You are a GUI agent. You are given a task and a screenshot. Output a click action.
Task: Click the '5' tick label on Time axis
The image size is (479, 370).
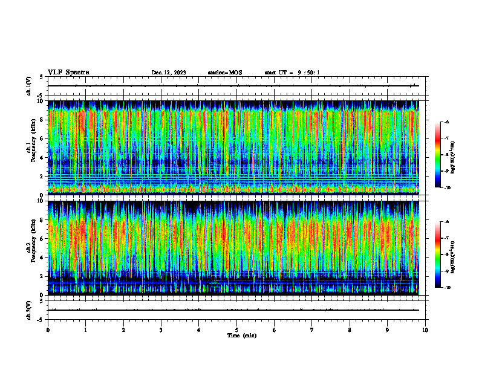point(236,330)
